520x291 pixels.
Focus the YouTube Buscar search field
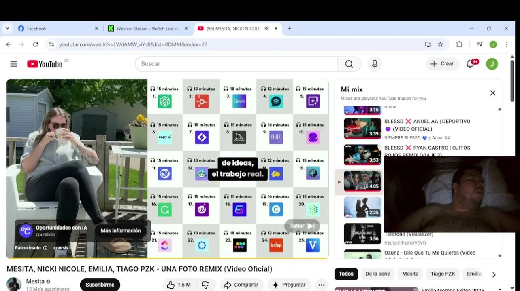coord(237,64)
